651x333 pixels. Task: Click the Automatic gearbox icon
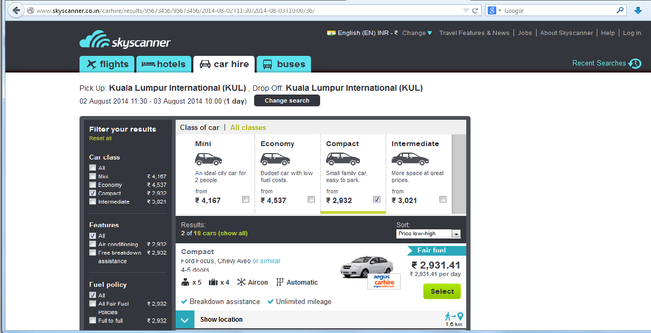(x=279, y=283)
